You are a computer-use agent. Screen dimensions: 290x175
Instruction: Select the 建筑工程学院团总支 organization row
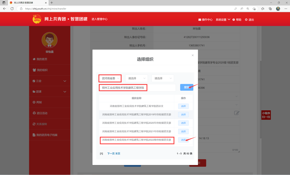coord(183,106)
